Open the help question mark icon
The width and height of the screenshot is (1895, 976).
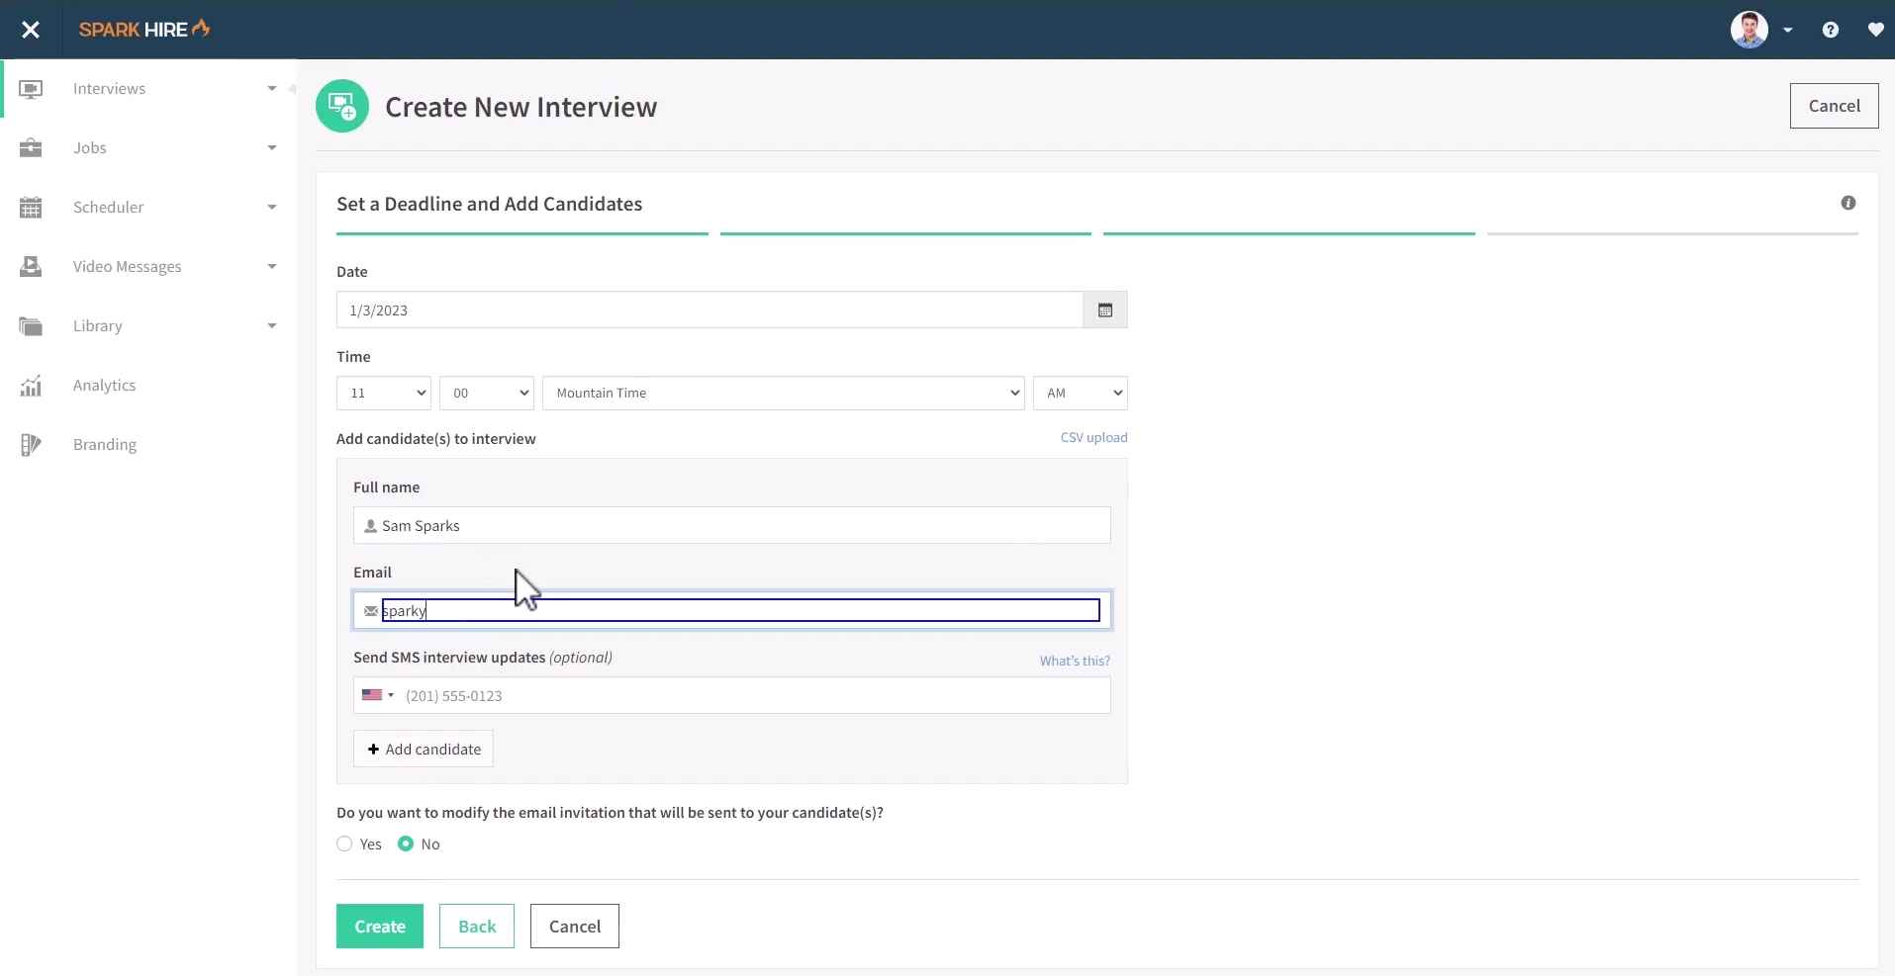click(1830, 30)
